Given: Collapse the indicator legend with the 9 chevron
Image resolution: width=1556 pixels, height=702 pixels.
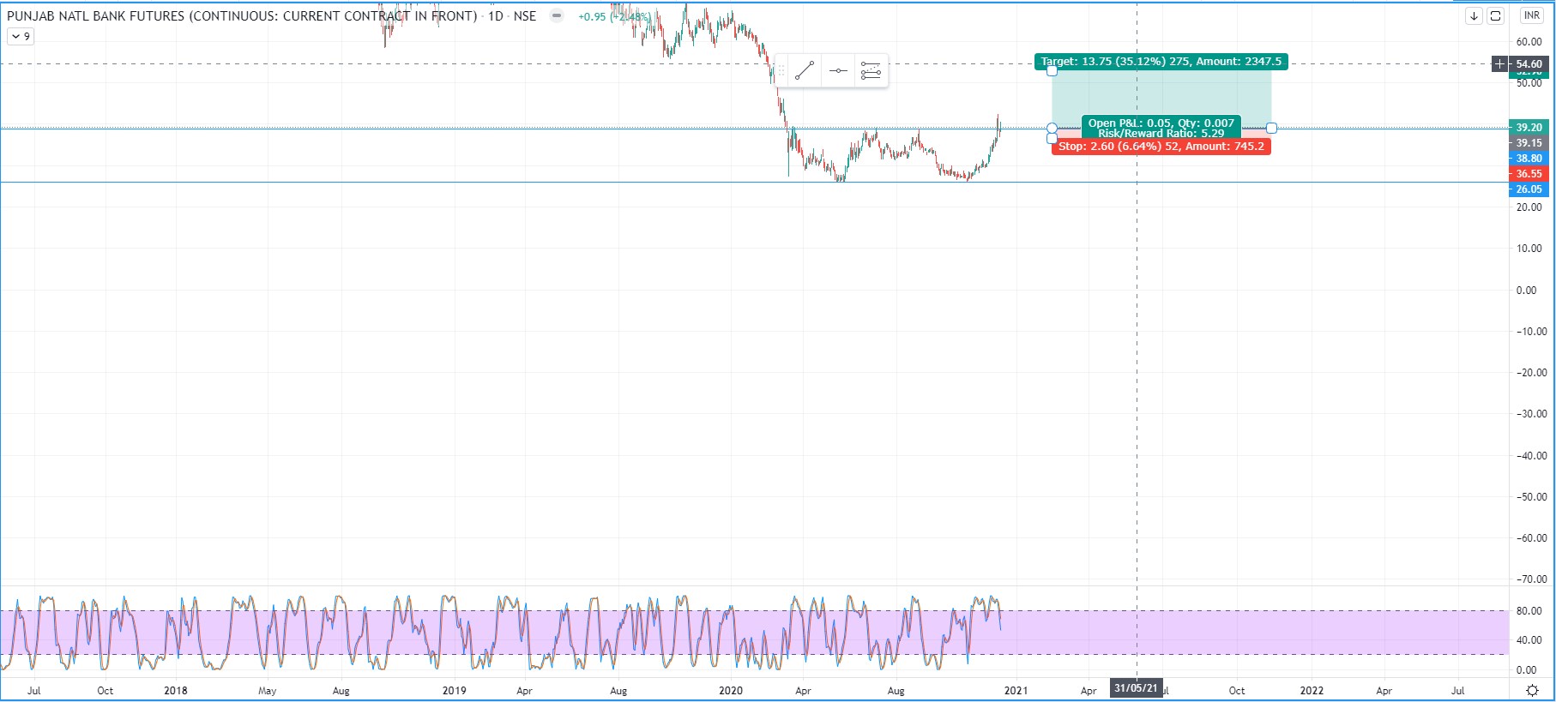Looking at the screenshot, I should (20, 36).
